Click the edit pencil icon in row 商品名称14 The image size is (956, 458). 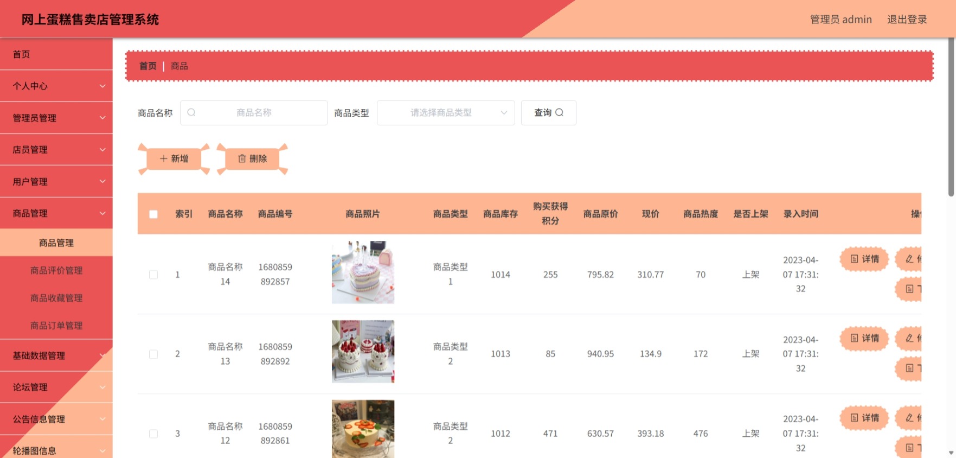[909, 259]
